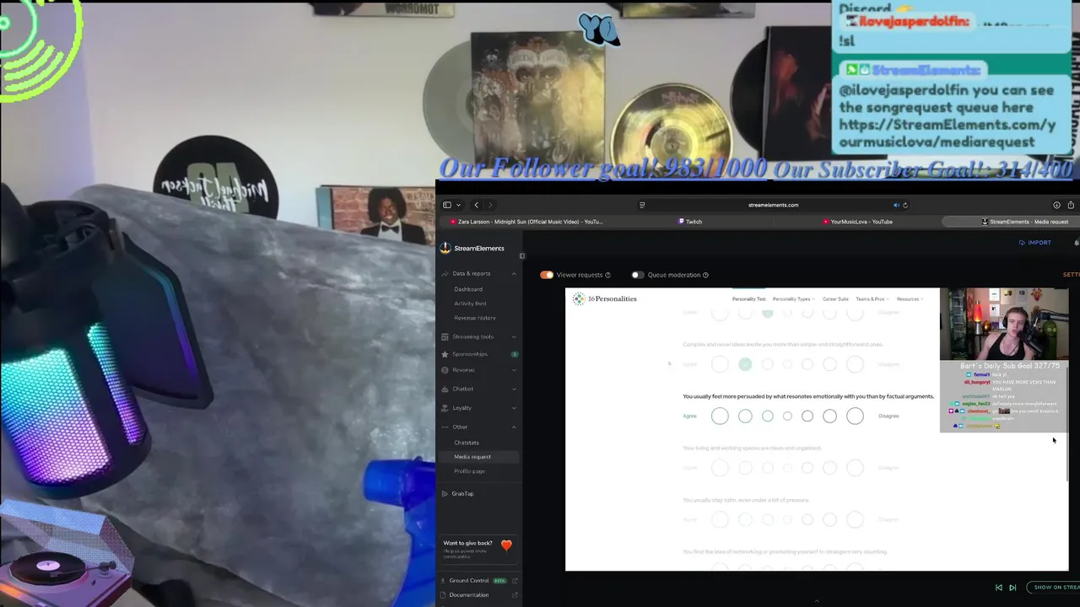Click the Show on Stream button

coord(1055,588)
